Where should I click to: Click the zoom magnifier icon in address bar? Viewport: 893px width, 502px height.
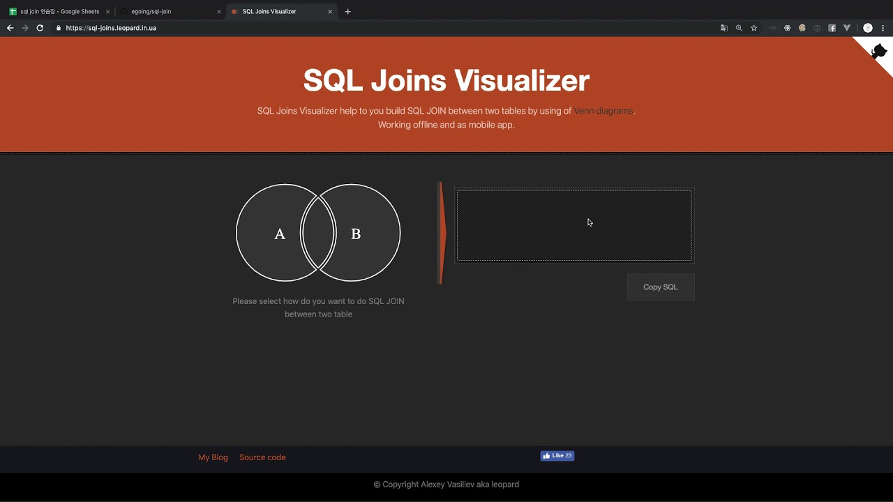pos(739,28)
